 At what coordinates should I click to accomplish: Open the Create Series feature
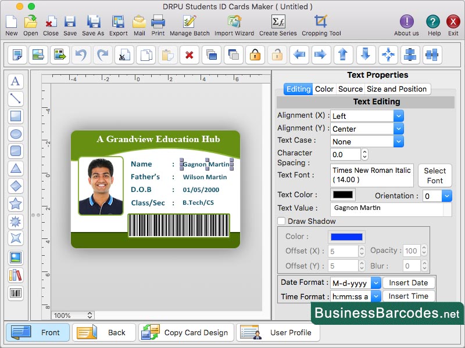(278, 24)
